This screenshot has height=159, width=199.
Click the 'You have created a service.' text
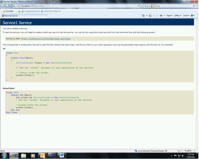point(15,29)
